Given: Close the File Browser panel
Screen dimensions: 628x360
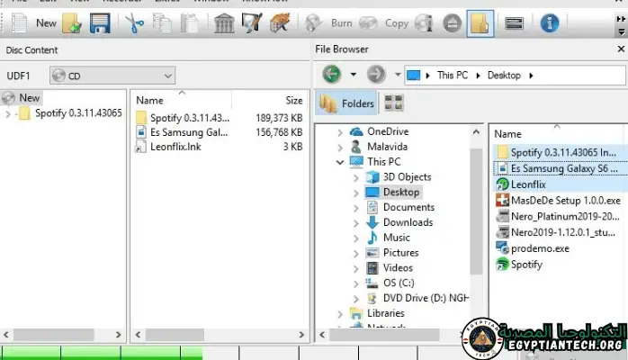Looking at the screenshot, I should (621, 49).
